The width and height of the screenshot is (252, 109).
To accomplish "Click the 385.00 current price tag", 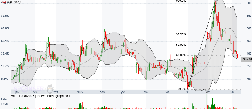I will pyautogui.click(x=247, y=60).
